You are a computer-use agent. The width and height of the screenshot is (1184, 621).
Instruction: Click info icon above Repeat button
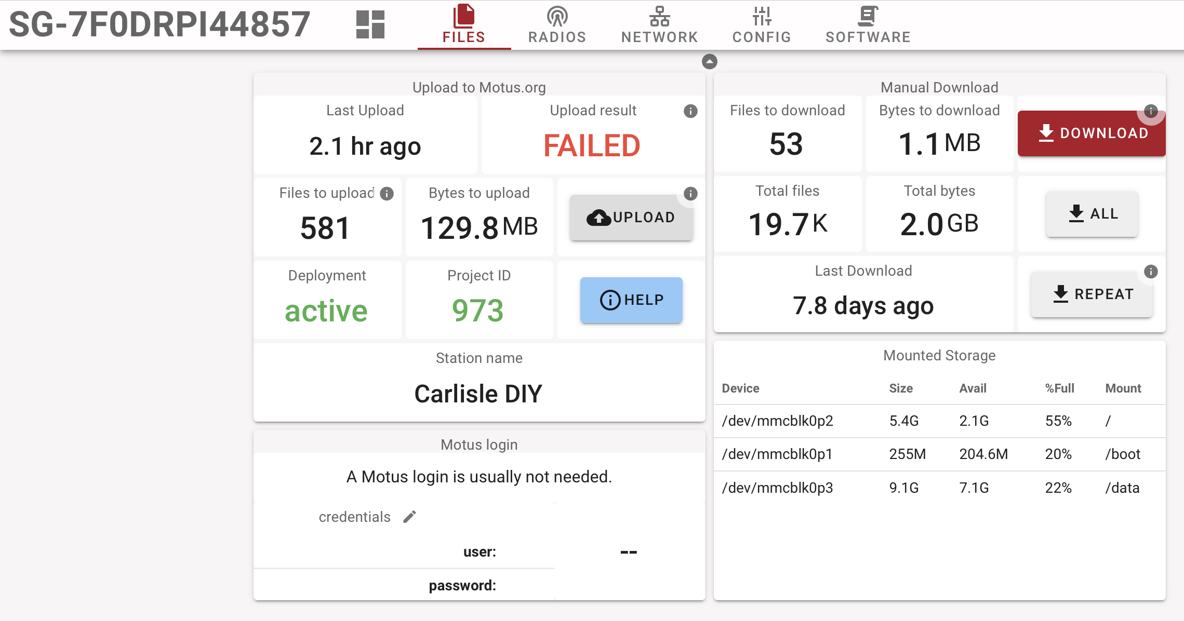(1151, 272)
